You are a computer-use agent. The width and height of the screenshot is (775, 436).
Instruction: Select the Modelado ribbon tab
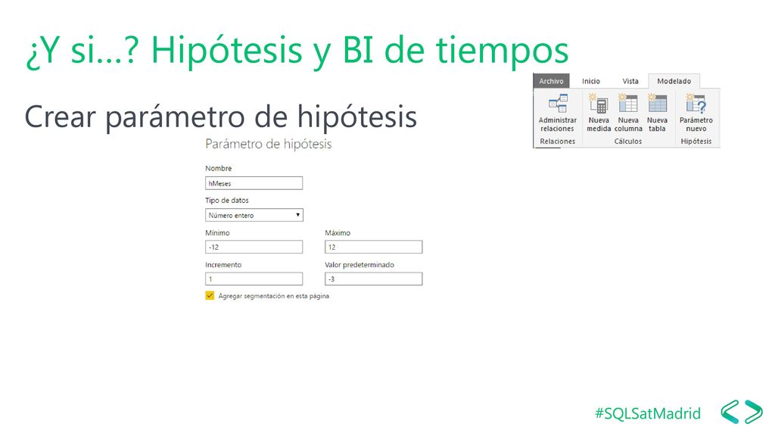(x=674, y=81)
